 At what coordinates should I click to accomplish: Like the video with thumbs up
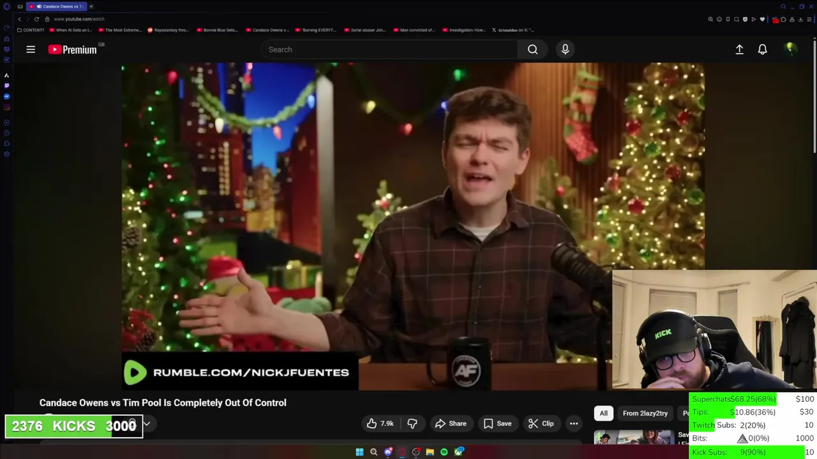click(x=380, y=423)
